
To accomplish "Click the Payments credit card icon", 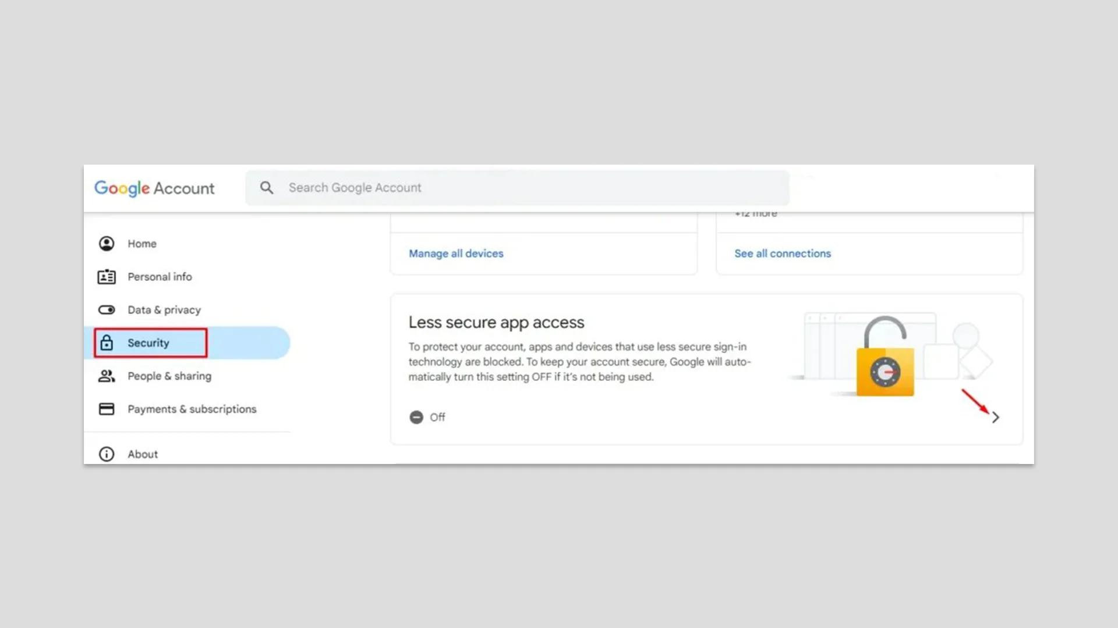I will pos(107,409).
